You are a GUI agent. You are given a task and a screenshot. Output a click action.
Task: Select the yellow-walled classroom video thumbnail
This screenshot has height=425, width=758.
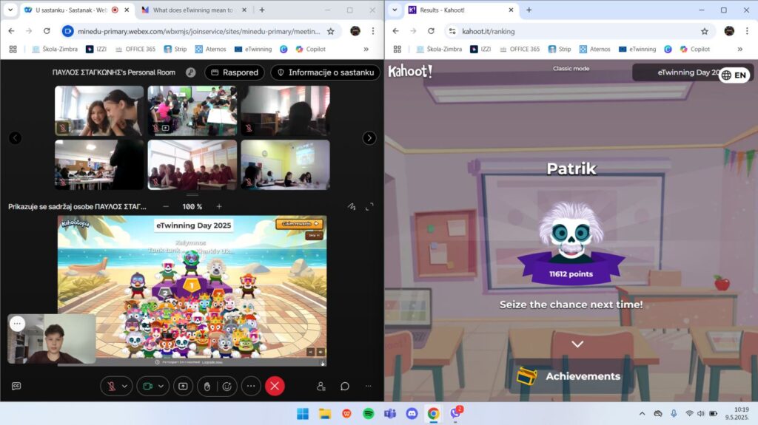pyautogui.click(x=285, y=165)
